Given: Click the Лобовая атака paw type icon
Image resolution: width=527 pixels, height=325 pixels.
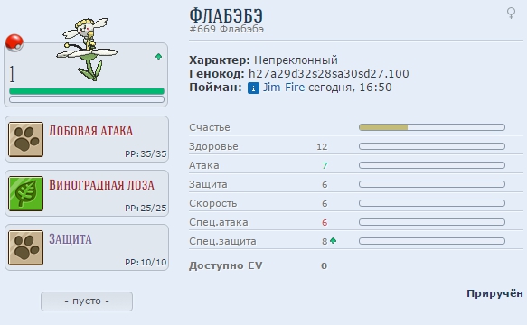Looking at the screenshot, I should [26, 139].
